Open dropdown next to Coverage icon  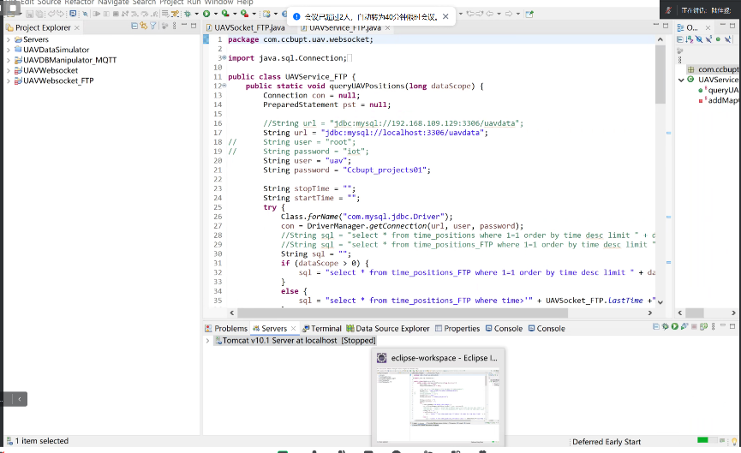tap(235, 15)
